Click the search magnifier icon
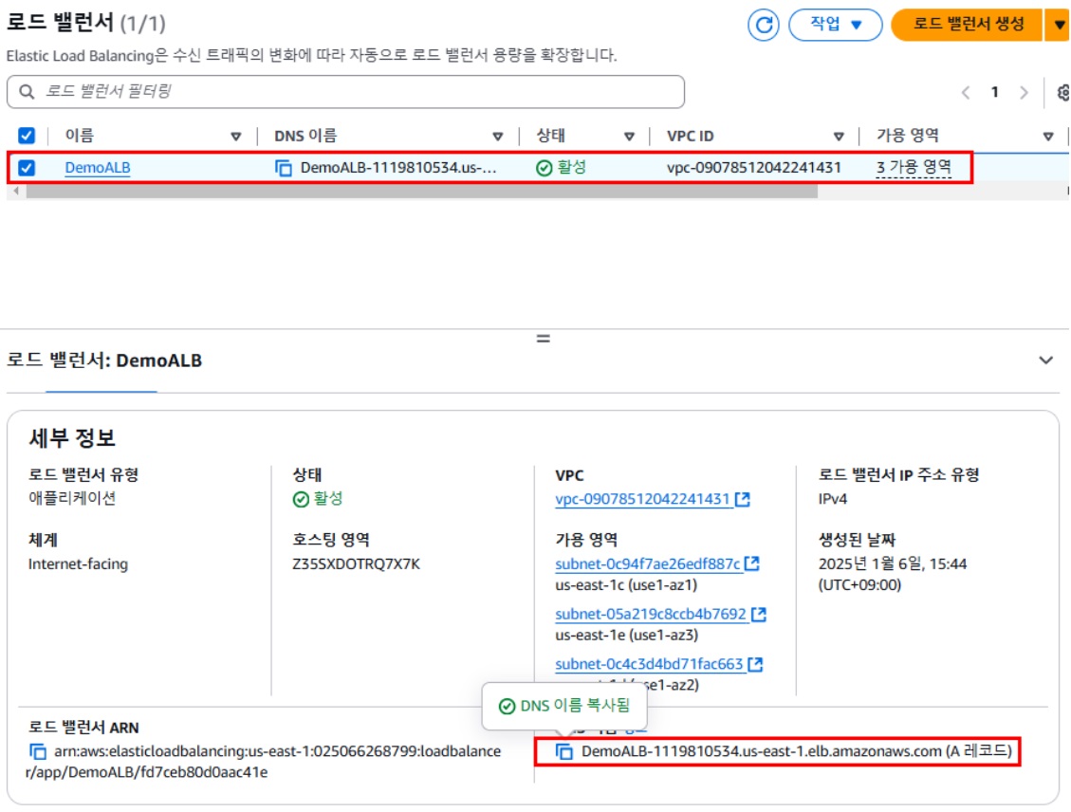This screenshot has height=812, width=1071. [x=27, y=91]
